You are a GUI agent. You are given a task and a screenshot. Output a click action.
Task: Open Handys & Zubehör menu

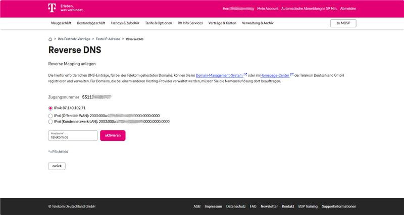coord(125,23)
